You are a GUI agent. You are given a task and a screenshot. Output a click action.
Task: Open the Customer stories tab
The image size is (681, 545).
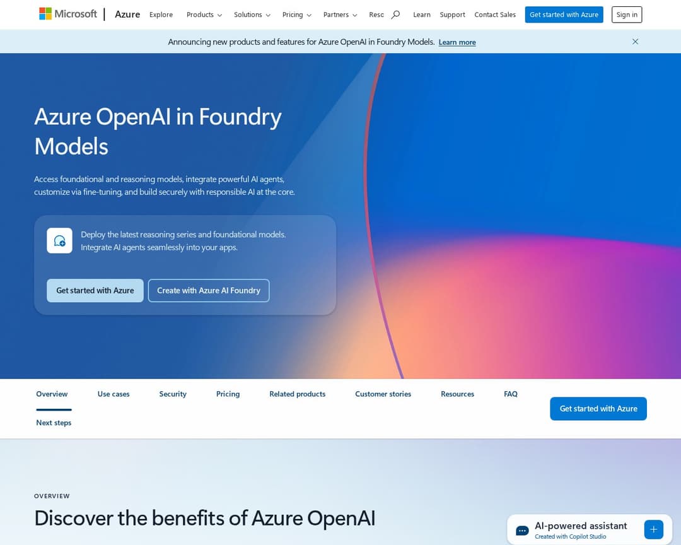tap(383, 394)
